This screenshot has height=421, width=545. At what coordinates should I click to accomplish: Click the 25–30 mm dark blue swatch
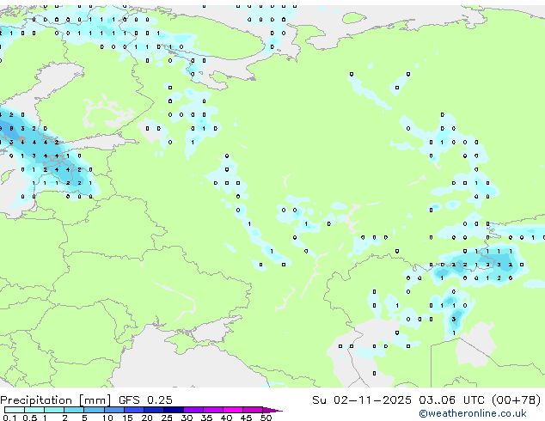(x=173, y=410)
